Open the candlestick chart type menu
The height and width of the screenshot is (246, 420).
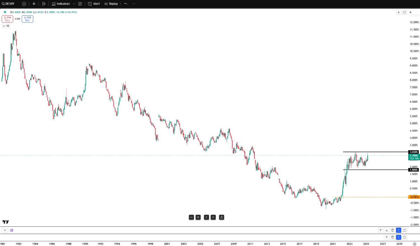click(x=44, y=4)
